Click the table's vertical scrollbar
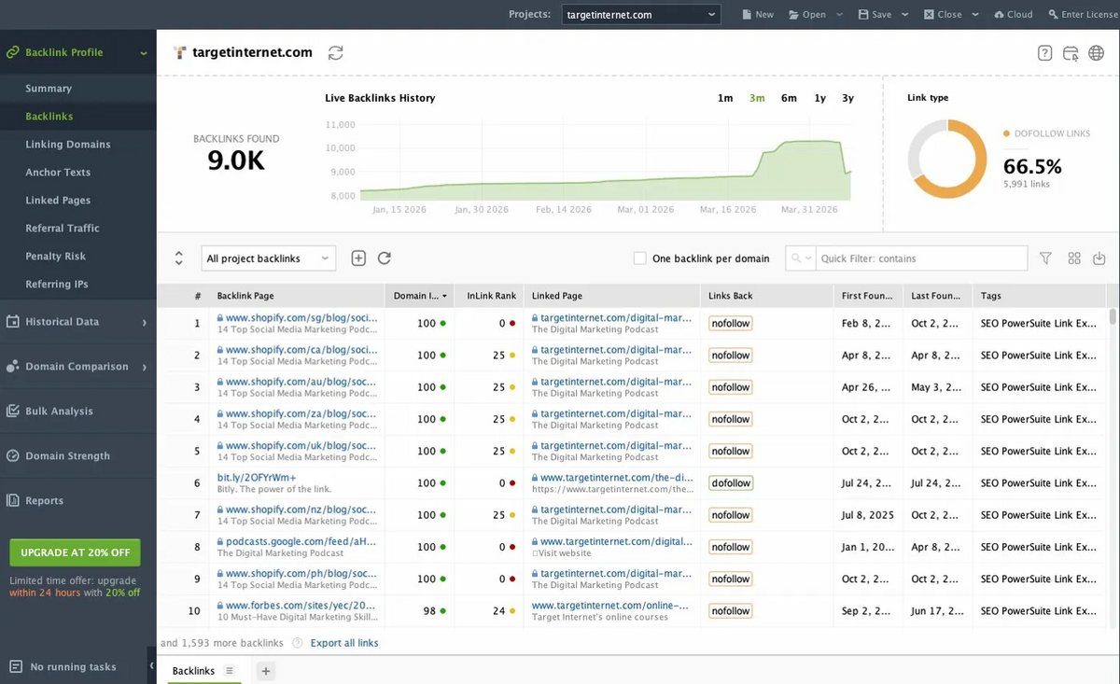This screenshot has width=1120, height=684. coord(1113,316)
